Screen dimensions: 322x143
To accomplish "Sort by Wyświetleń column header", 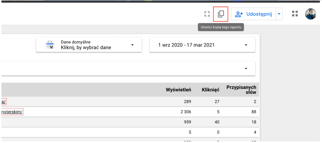I will tap(178, 90).
